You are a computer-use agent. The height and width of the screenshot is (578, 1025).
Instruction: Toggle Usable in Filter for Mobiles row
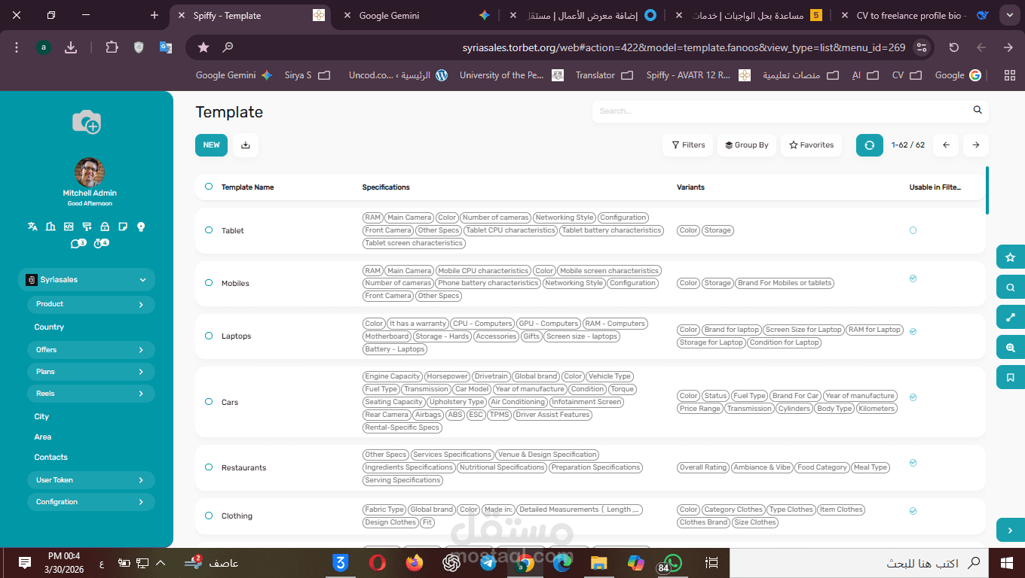coord(913,278)
